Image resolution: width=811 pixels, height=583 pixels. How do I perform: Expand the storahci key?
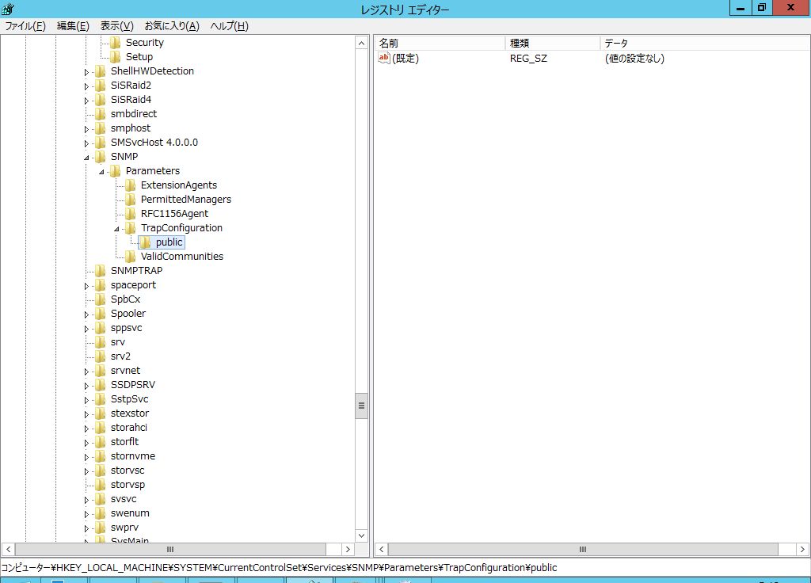pos(86,429)
